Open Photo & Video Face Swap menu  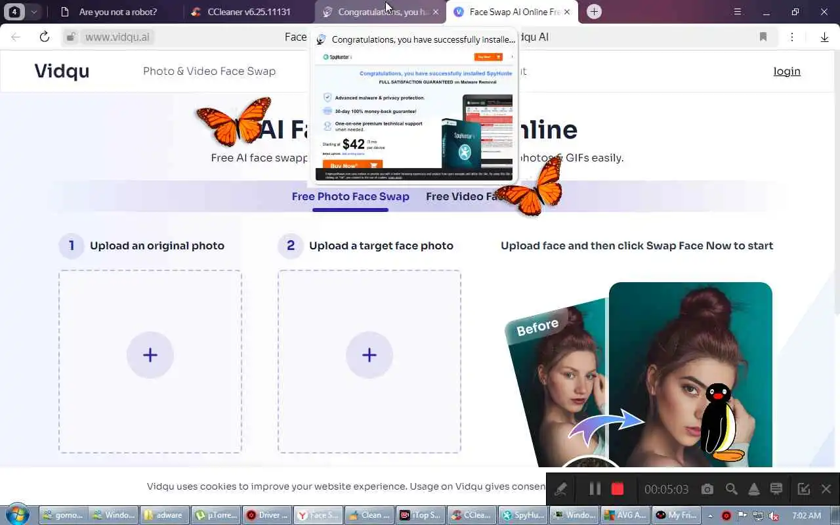tap(209, 71)
